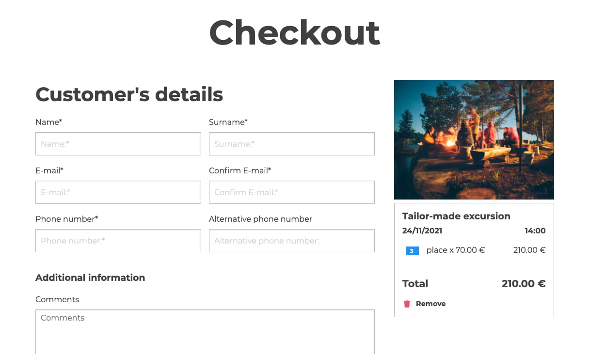Image resolution: width=605 pixels, height=354 pixels.
Task: Click the blue quantity badge showing 3
Action: [412, 251]
